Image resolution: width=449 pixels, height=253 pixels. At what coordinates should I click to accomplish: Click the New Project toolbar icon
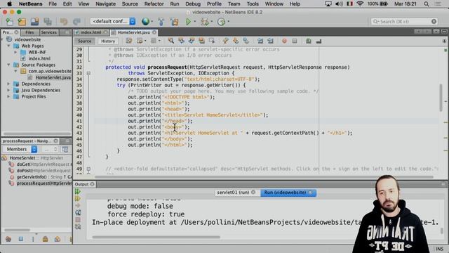pos(22,22)
